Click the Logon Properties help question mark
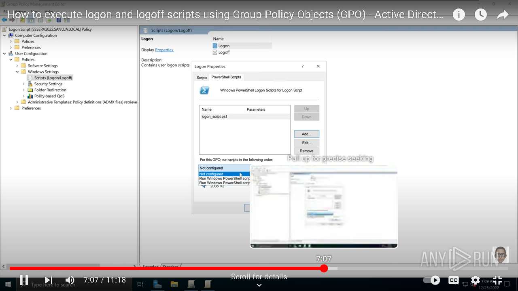The width and height of the screenshot is (518, 291). point(302,66)
